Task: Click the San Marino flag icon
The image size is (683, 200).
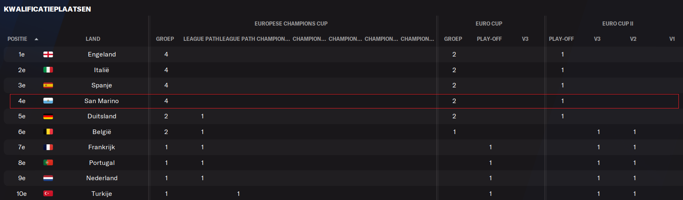Action: click(x=48, y=101)
